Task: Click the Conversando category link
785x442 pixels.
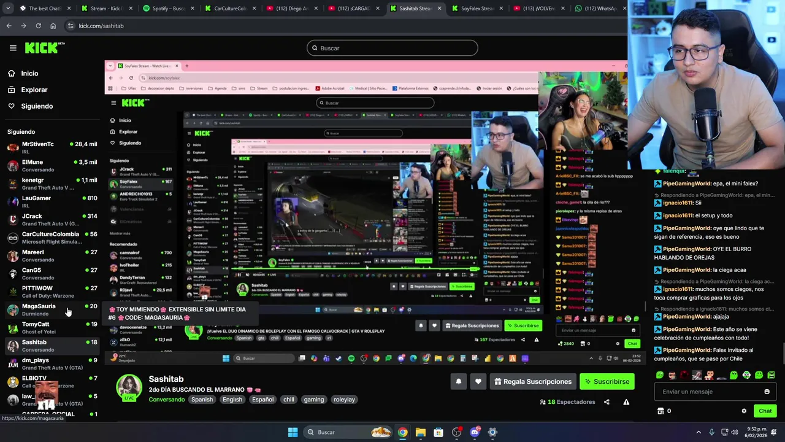Action: click(x=166, y=400)
